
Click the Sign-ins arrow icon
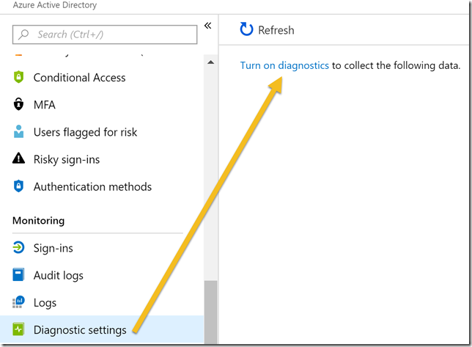(x=18, y=248)
